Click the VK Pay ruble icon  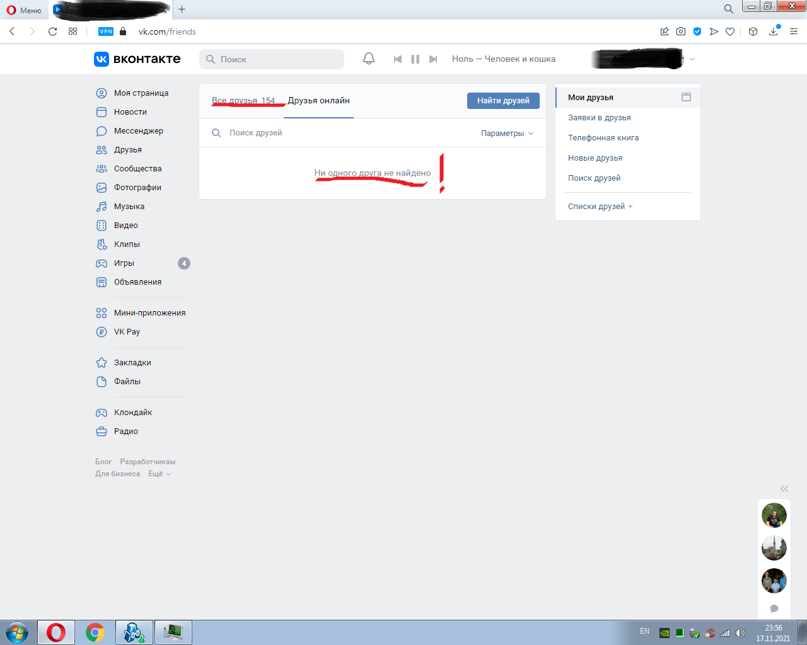point(102,332)
